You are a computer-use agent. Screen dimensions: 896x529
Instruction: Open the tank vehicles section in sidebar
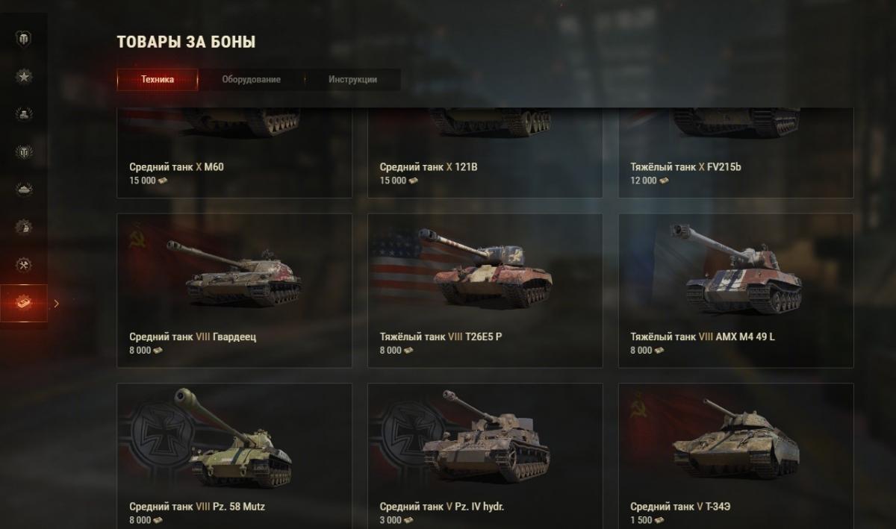pyautogui.click(x=24, y=190)
